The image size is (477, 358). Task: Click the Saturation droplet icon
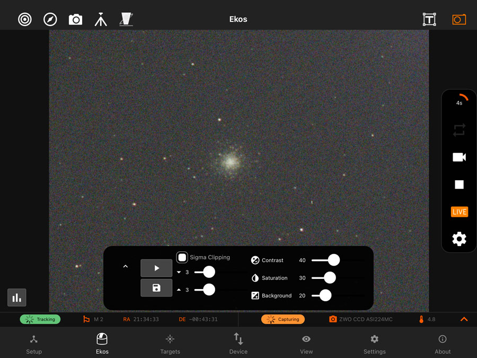pyautogui.click(x=255, y=278)
